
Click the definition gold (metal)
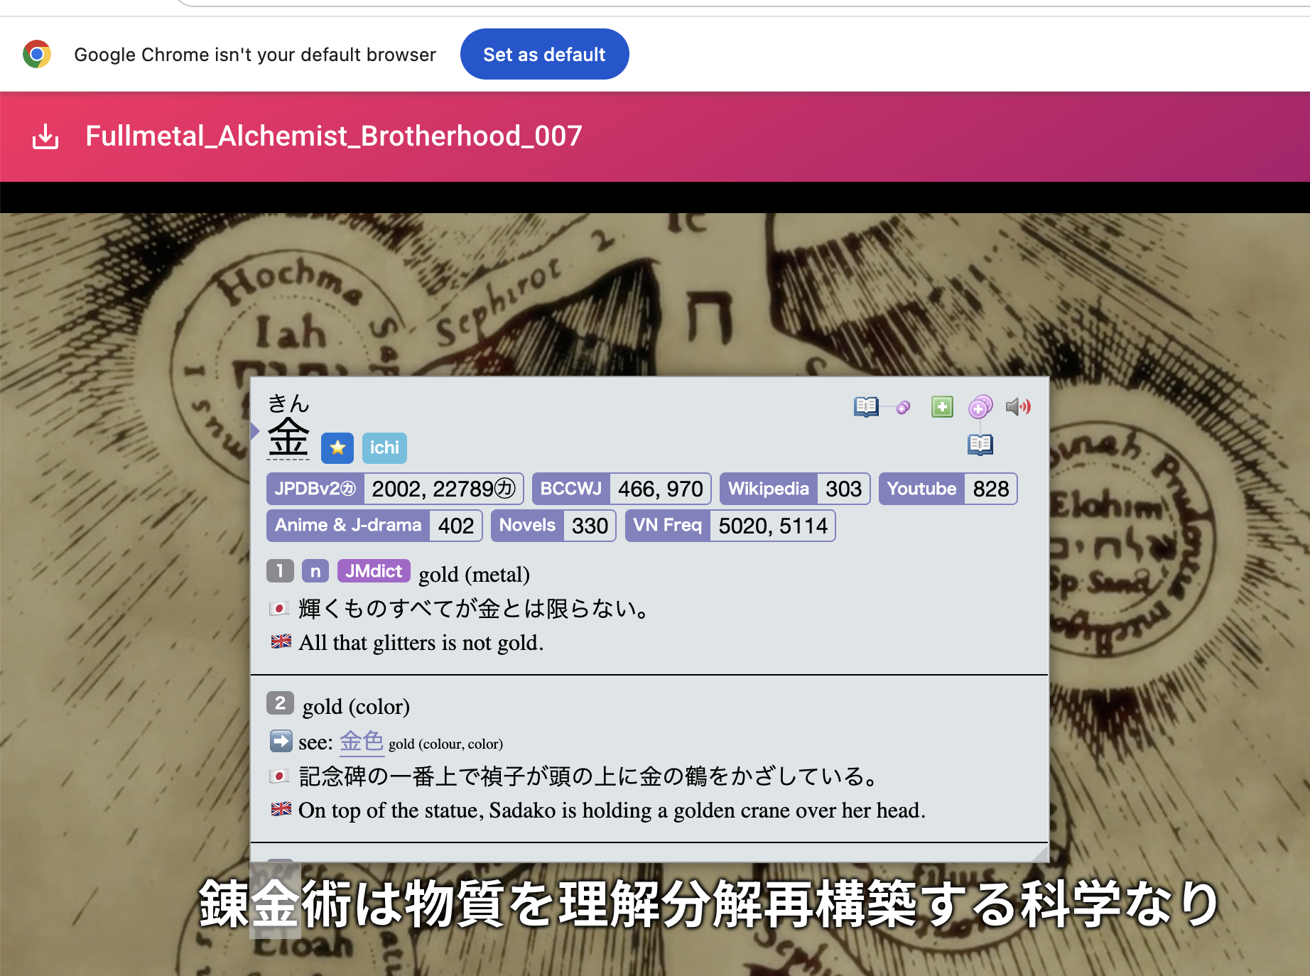(x=474, y=574)
